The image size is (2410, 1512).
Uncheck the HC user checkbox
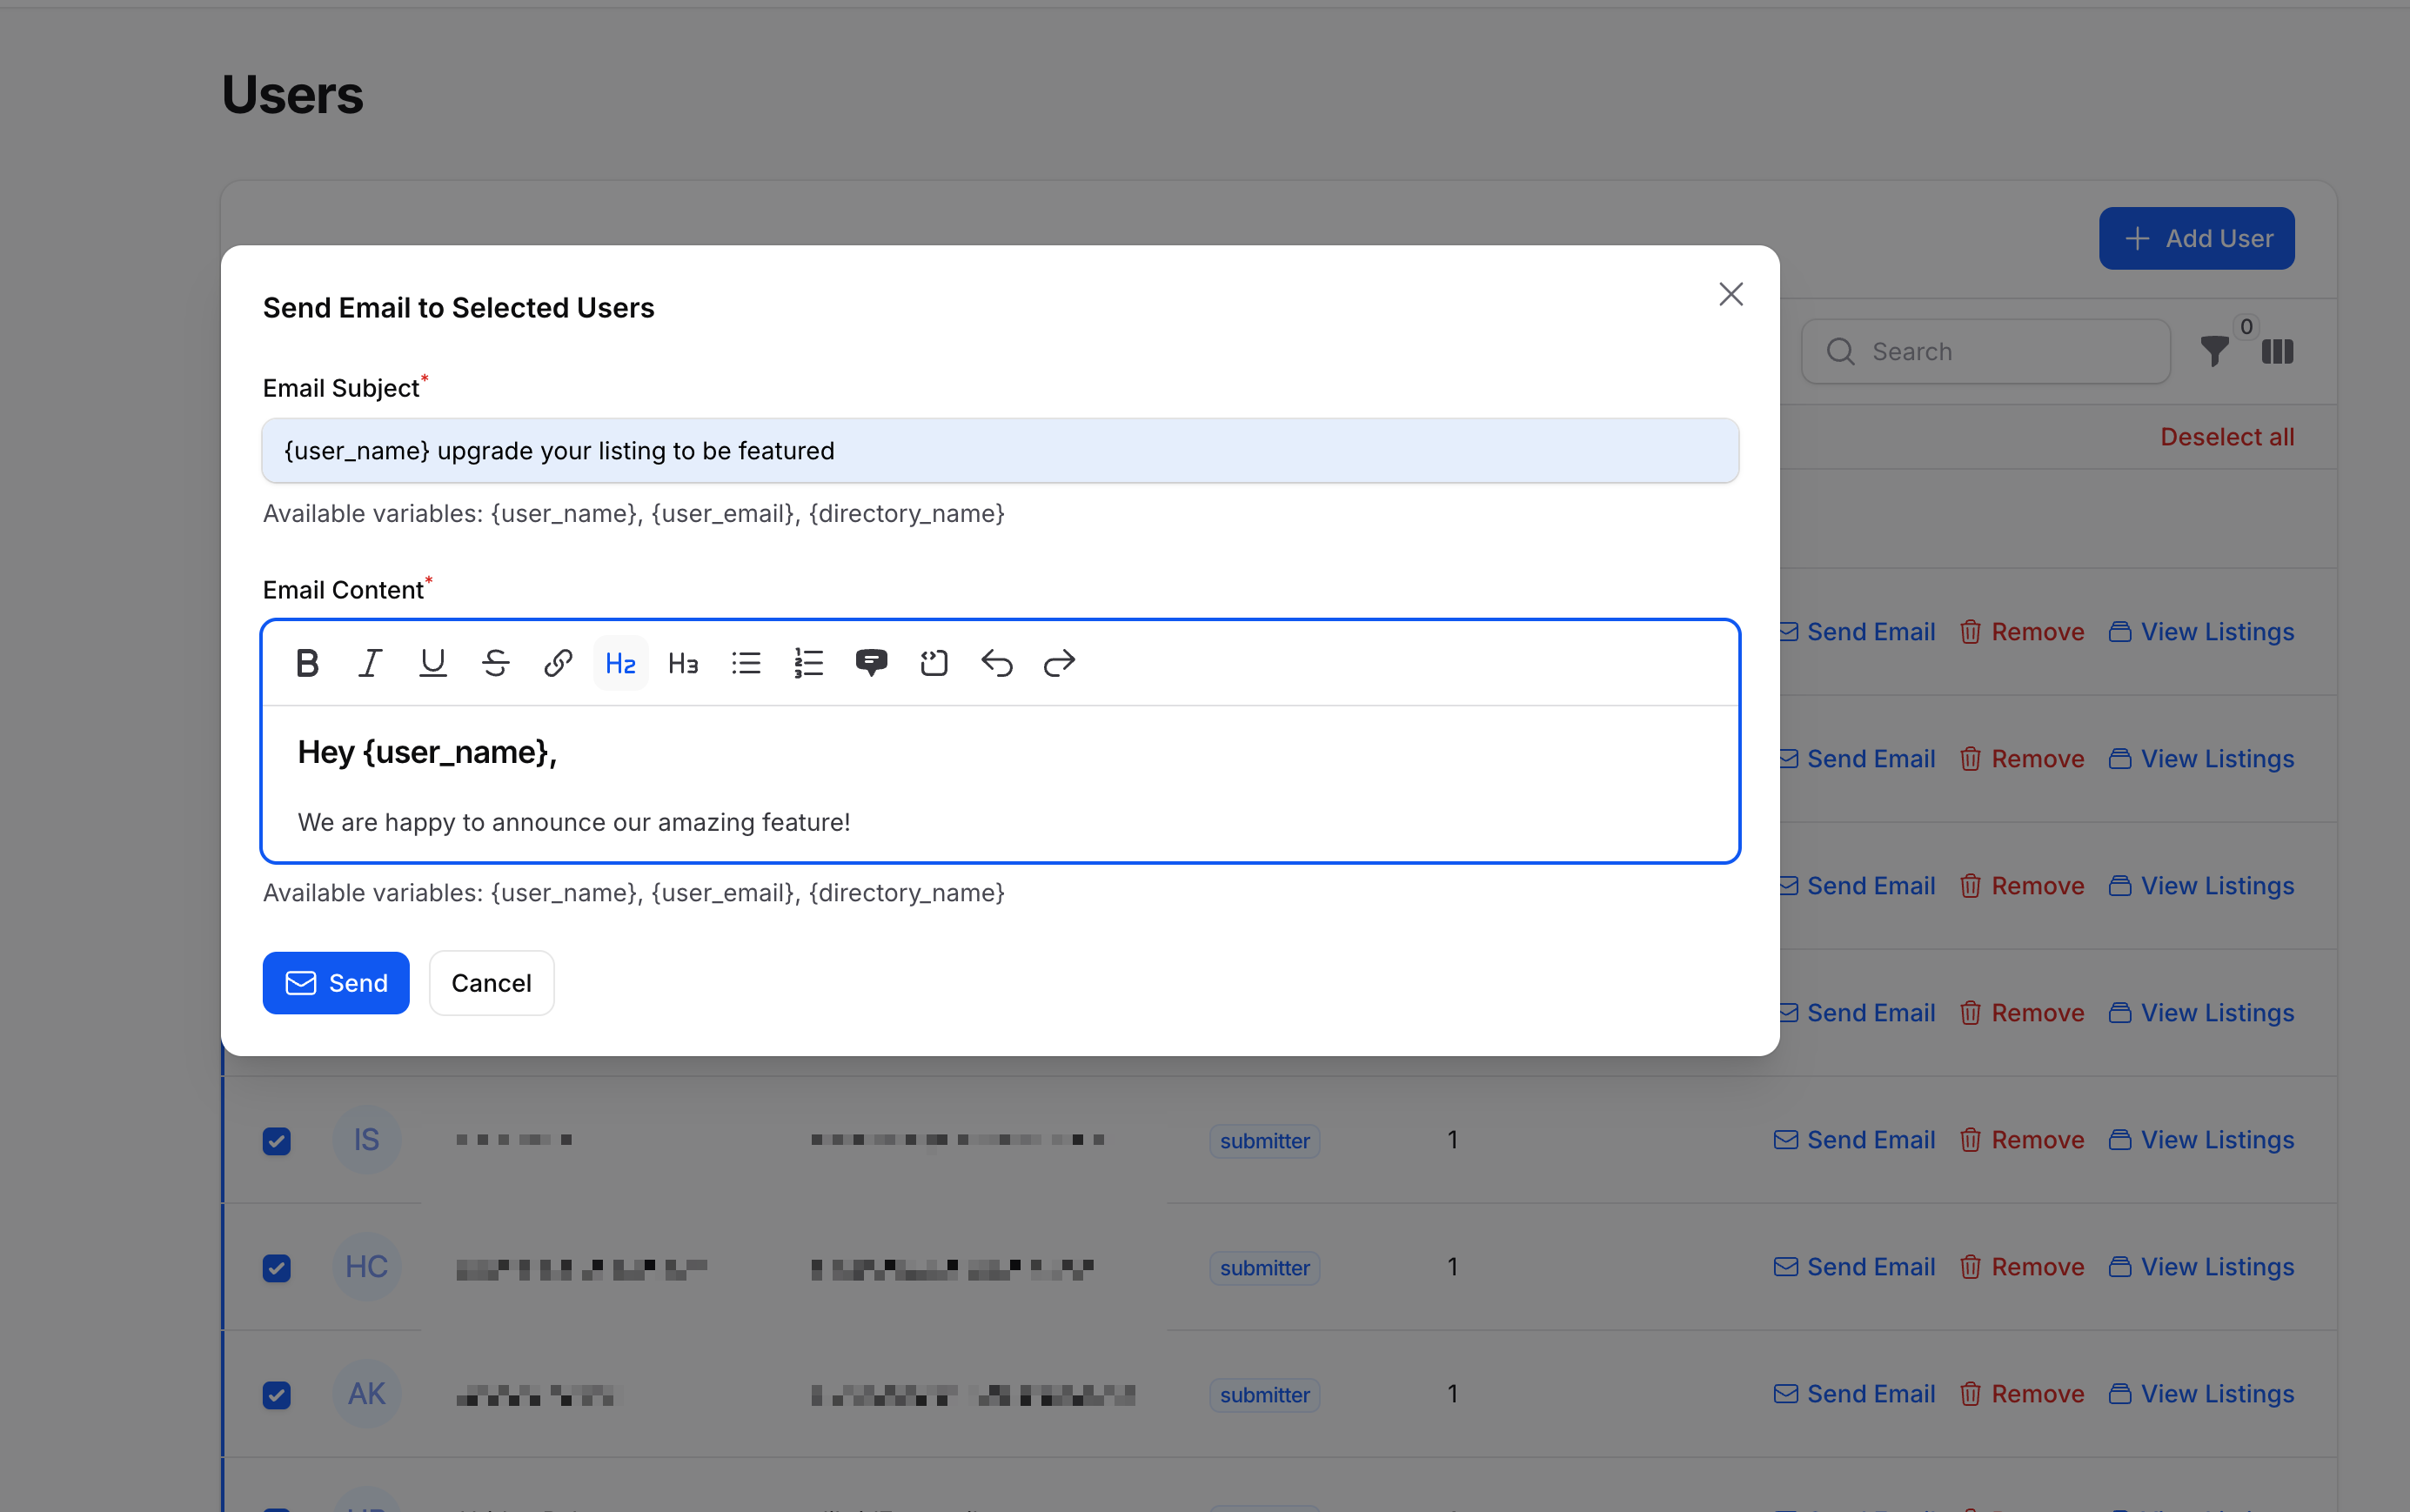(277, 1267)
